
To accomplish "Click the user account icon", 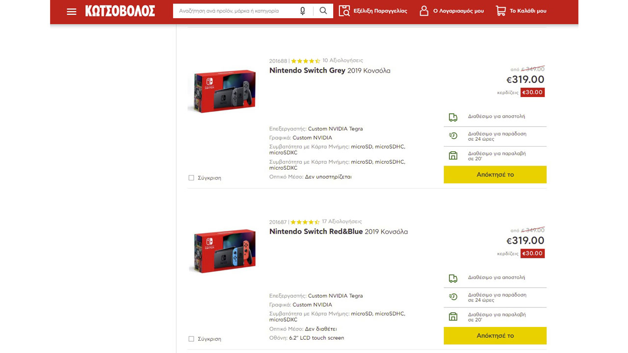I will (x=424, y=11).
